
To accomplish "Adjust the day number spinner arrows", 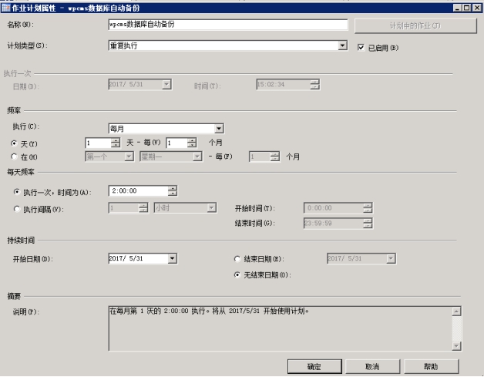I will [x=115, y=143].
